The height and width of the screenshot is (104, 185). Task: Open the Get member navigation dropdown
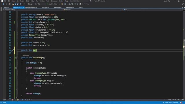click(x=153, y=10)
